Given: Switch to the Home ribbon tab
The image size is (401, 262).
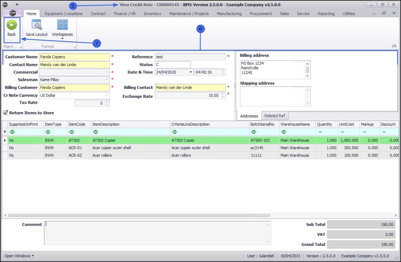Looking at the screenshot, I should (31, 13).
